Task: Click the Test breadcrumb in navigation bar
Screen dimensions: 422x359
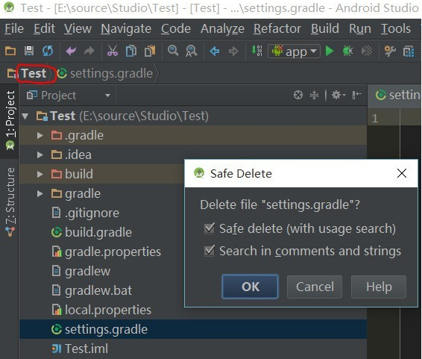Action: click(x=34, y=74)
